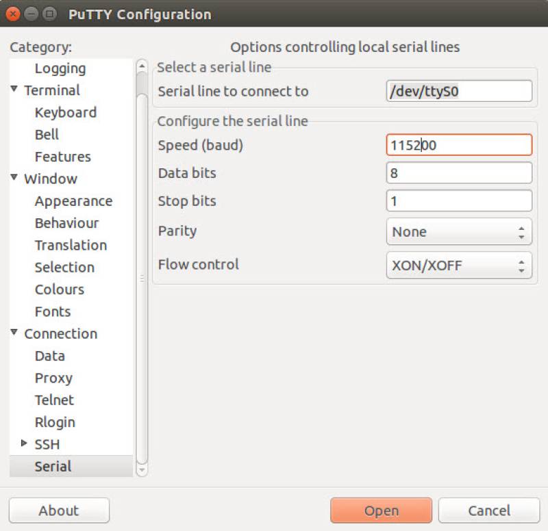
Task: Open the About dialog
Action: [59, 510]
